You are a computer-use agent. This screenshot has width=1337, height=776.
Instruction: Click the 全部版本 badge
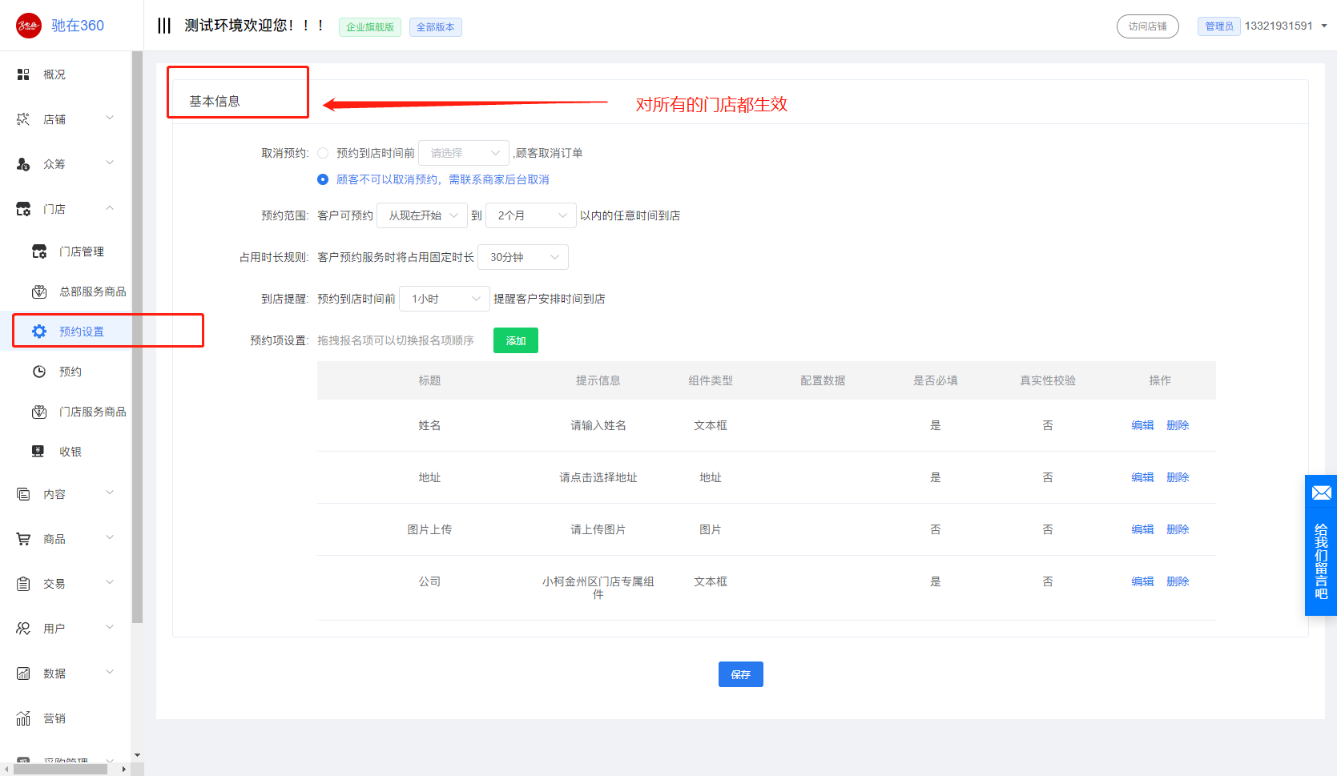point(435,27)
